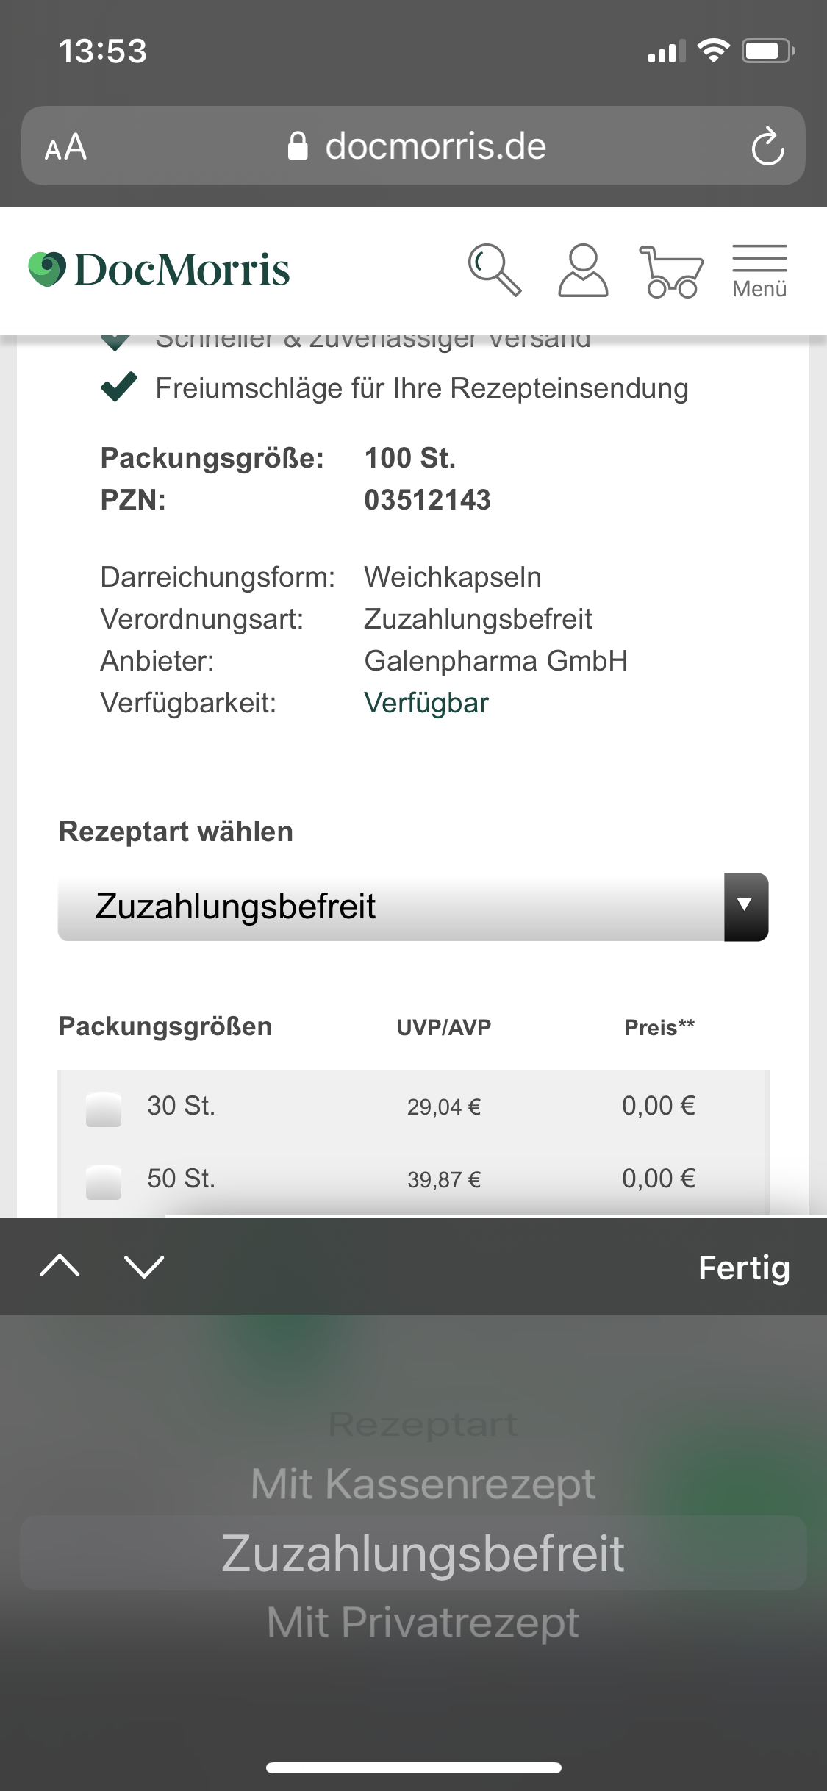
Task: Open Safari page settings via AA icon
Action: pos(65,146)
